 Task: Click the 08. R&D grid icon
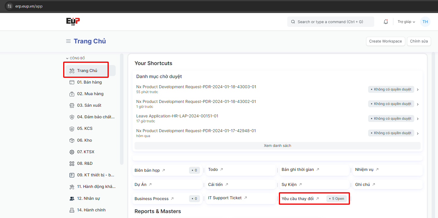tap(72, 163)
